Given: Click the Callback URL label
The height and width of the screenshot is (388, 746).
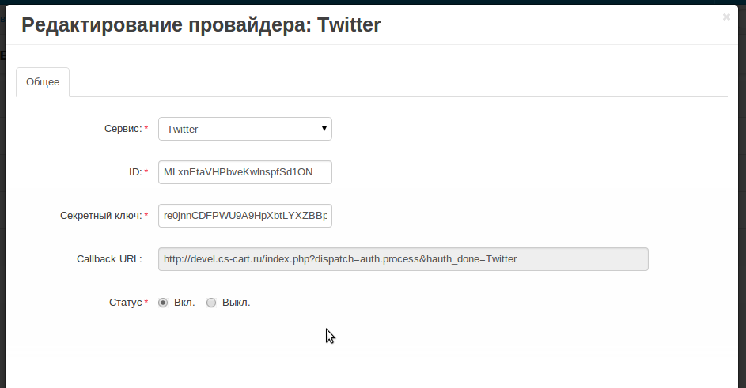Looking at the screenshot, I should click(x=109, y=259).
